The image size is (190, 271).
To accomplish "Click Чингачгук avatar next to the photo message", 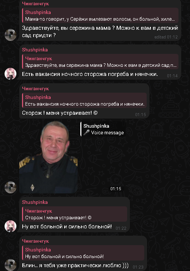I will tap(10, 187).
